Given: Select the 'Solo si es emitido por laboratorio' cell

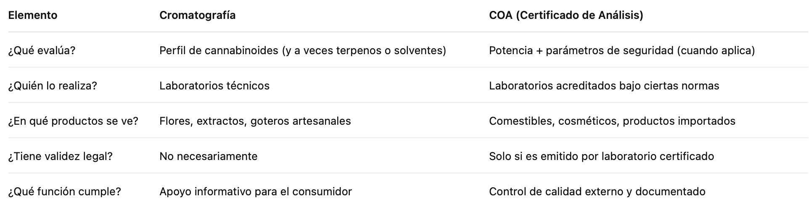Looking at the screenshot, I should tap(602, 156).
